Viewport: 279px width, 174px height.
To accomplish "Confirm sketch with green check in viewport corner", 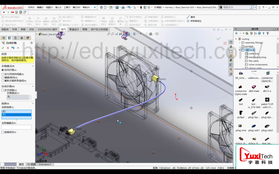I will tap(219, 39).
